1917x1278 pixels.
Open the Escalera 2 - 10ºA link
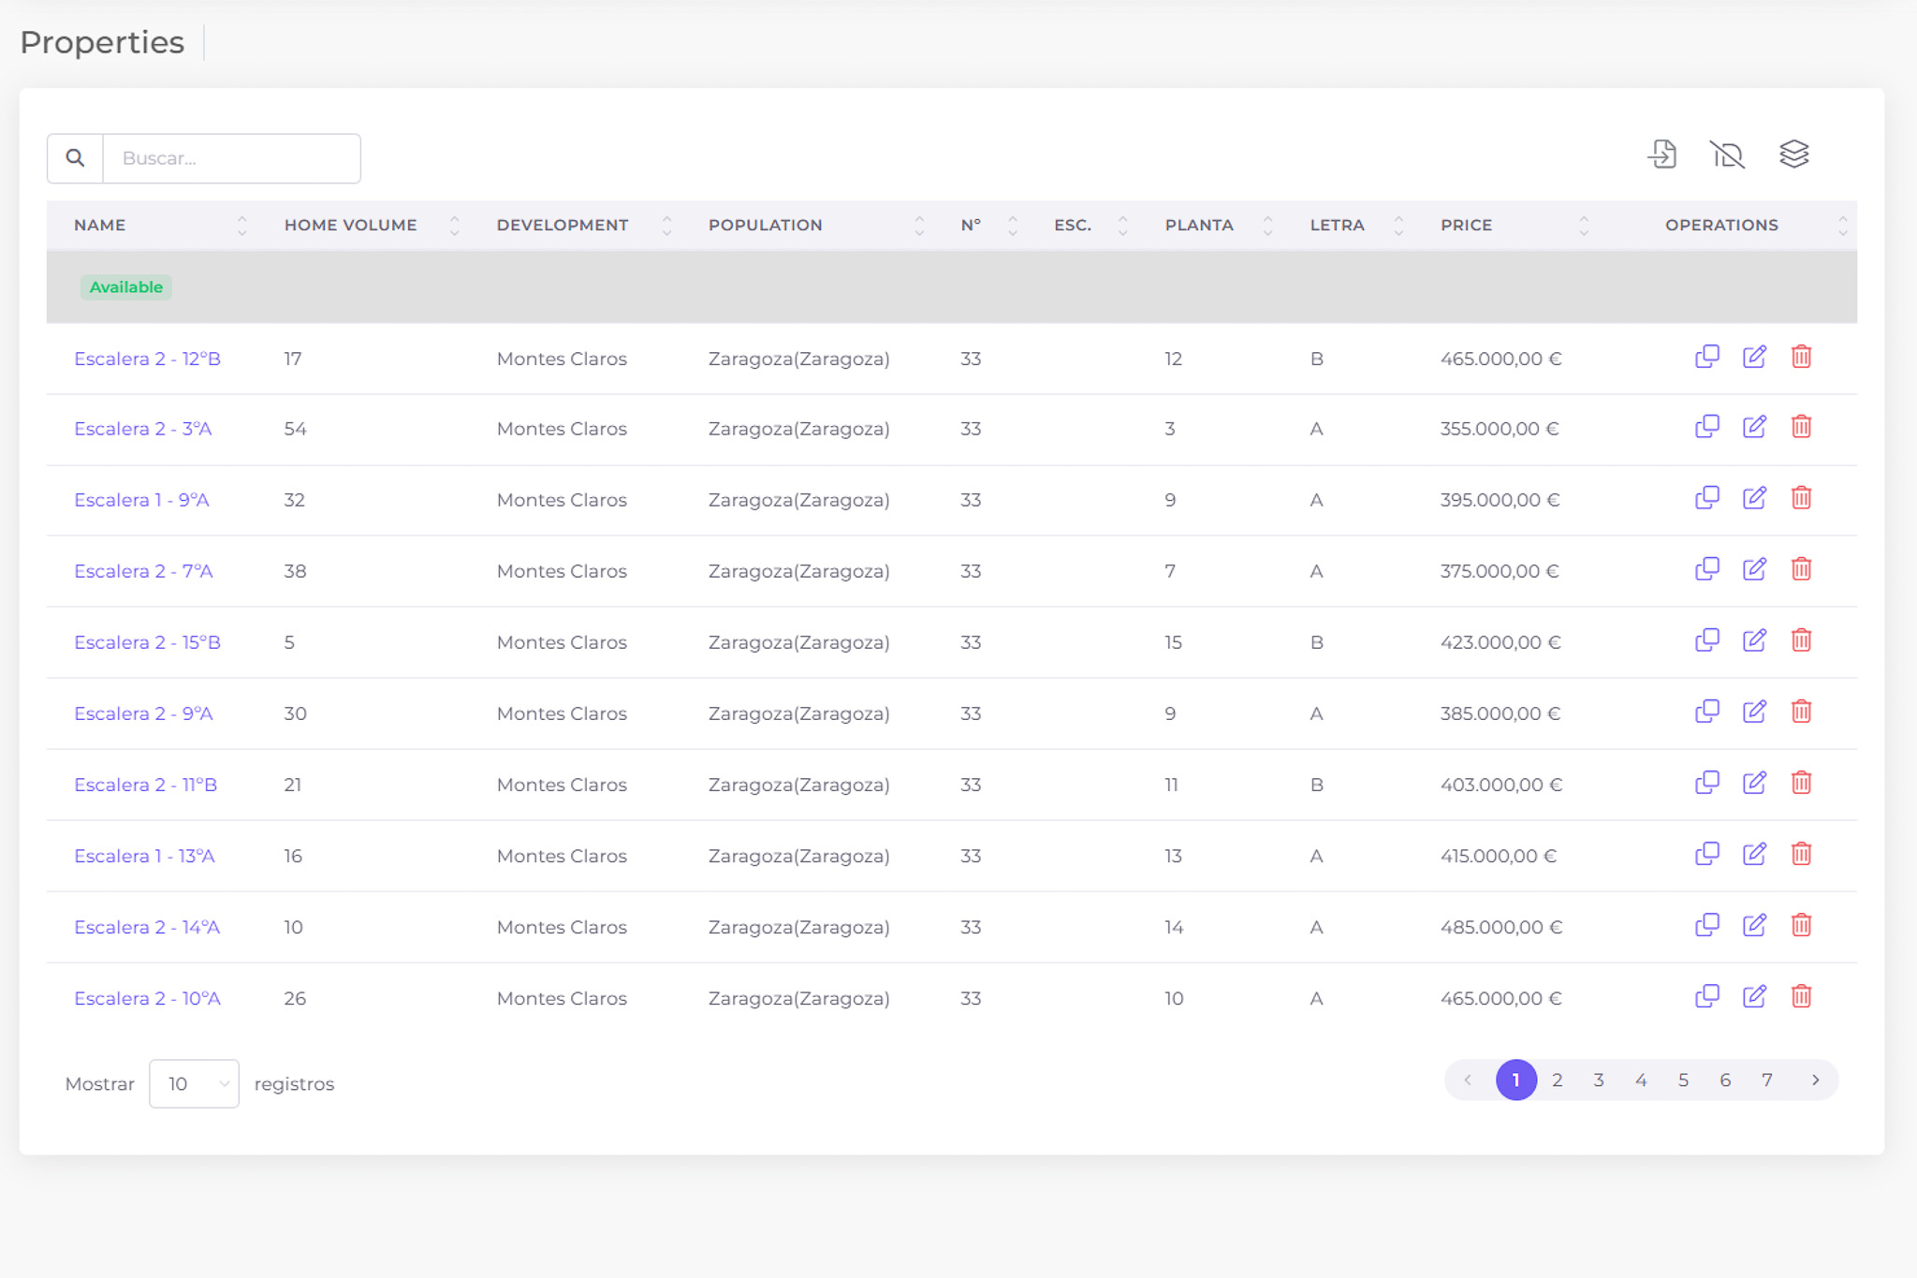[147, 998]
